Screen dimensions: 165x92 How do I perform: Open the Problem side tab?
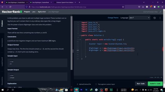[2, 23]
